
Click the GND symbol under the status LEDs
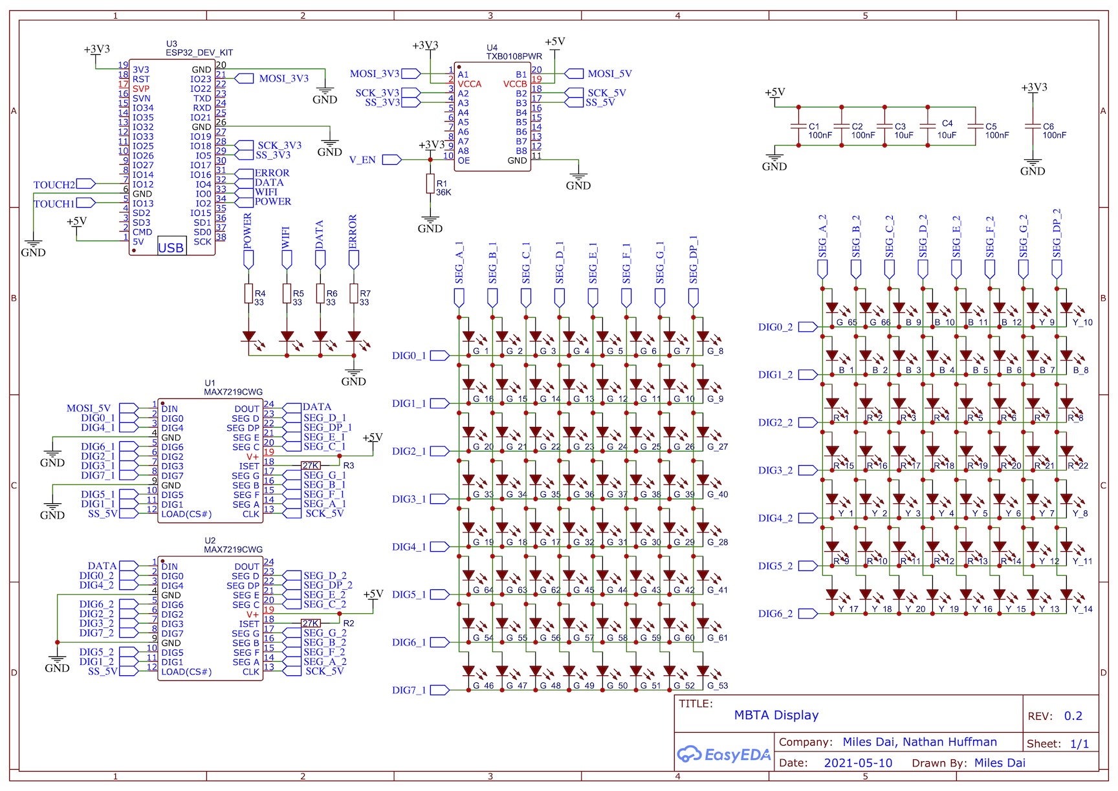(x=353, y=377)
